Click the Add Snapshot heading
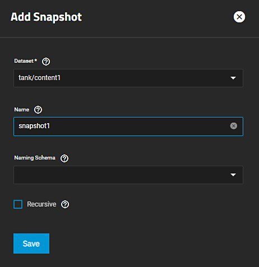 [x=46, y=17]
